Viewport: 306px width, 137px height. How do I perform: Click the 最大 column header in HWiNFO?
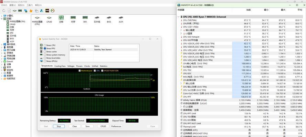click(x=283, y=10)
